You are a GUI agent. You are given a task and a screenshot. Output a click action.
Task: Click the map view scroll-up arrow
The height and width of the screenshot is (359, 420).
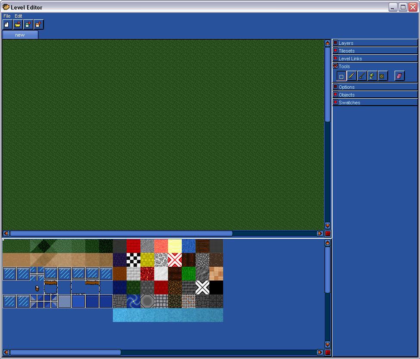coord(327,43)
